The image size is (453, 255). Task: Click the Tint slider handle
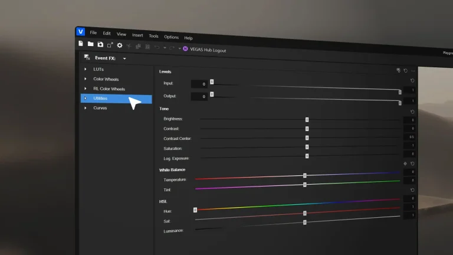[305, 184]
